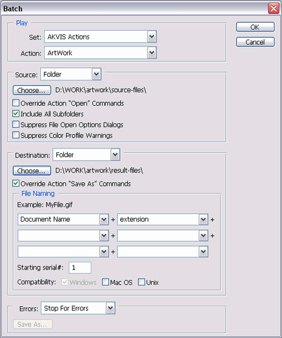The width and height of the screenshot is (282, 338).
Task: Choose the source folder
Action: (x=32, y=90)
